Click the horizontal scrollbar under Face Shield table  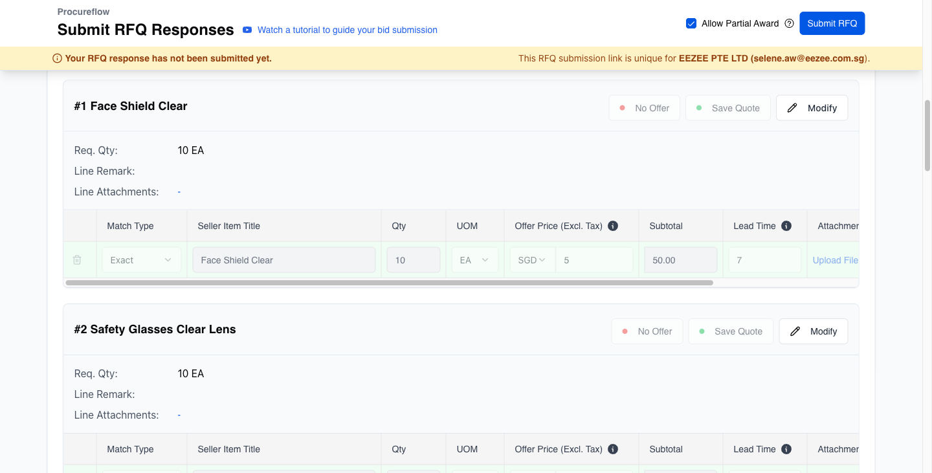389,283
